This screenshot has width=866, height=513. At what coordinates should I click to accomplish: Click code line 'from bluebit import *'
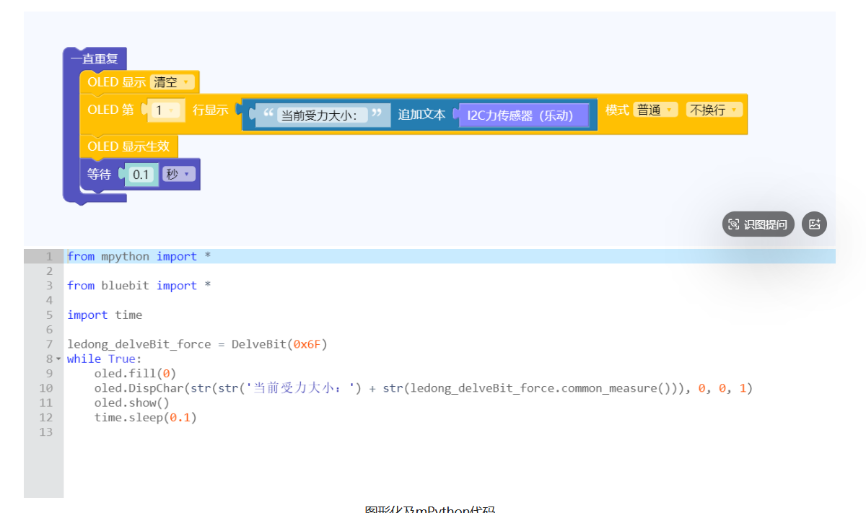[x=139, y=286]
